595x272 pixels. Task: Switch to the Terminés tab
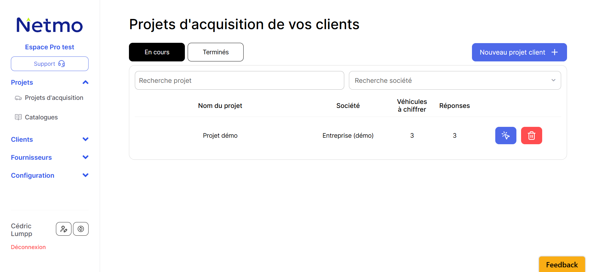point(216,52)
